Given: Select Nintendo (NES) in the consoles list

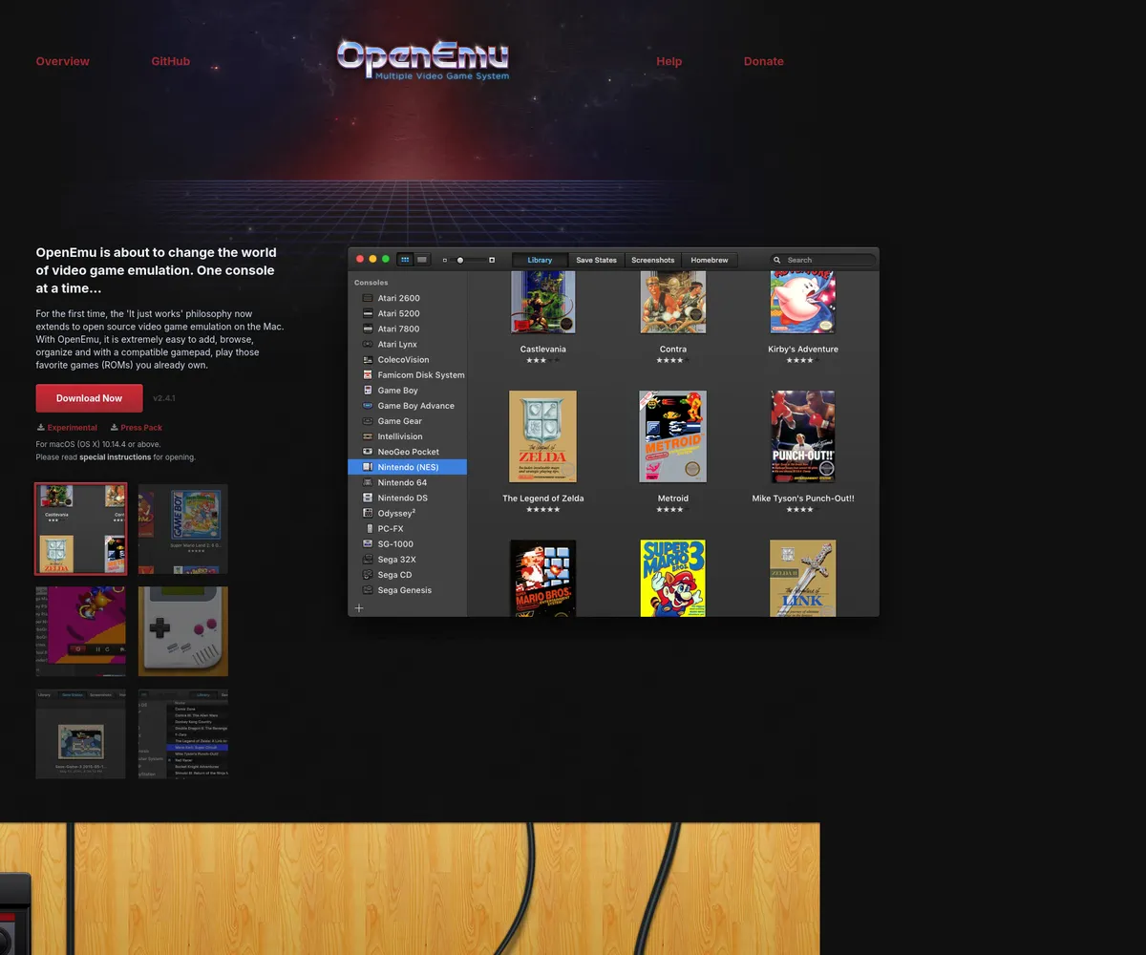Looking at the screenshot, I should [x=408, y=467].
